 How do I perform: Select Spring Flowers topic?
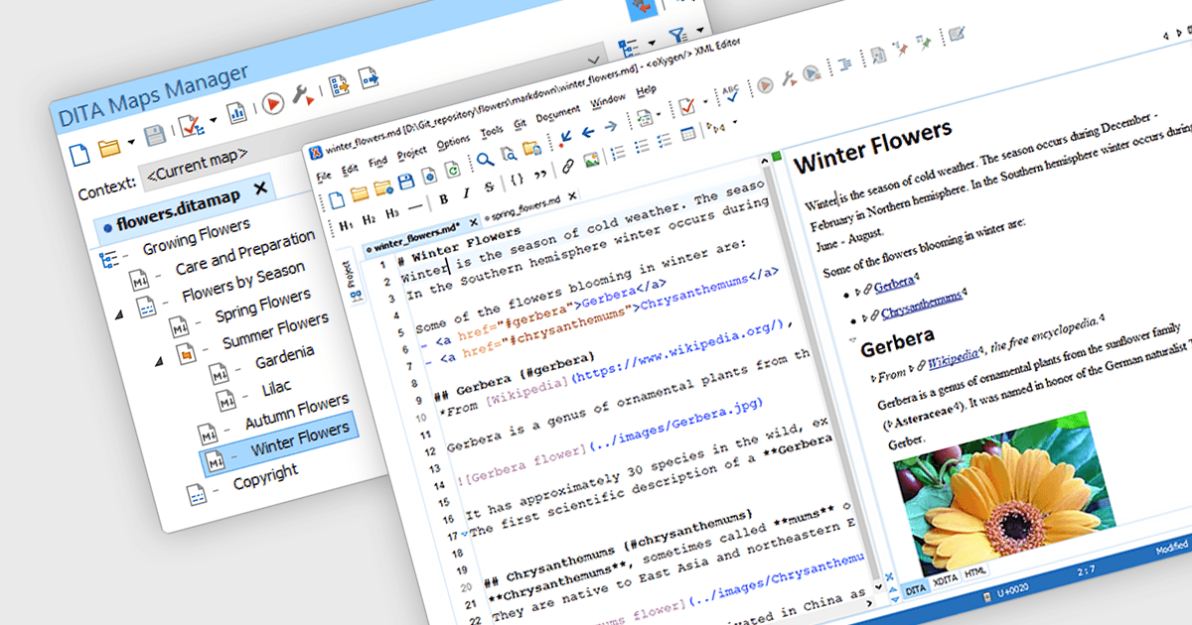[262, 307]
